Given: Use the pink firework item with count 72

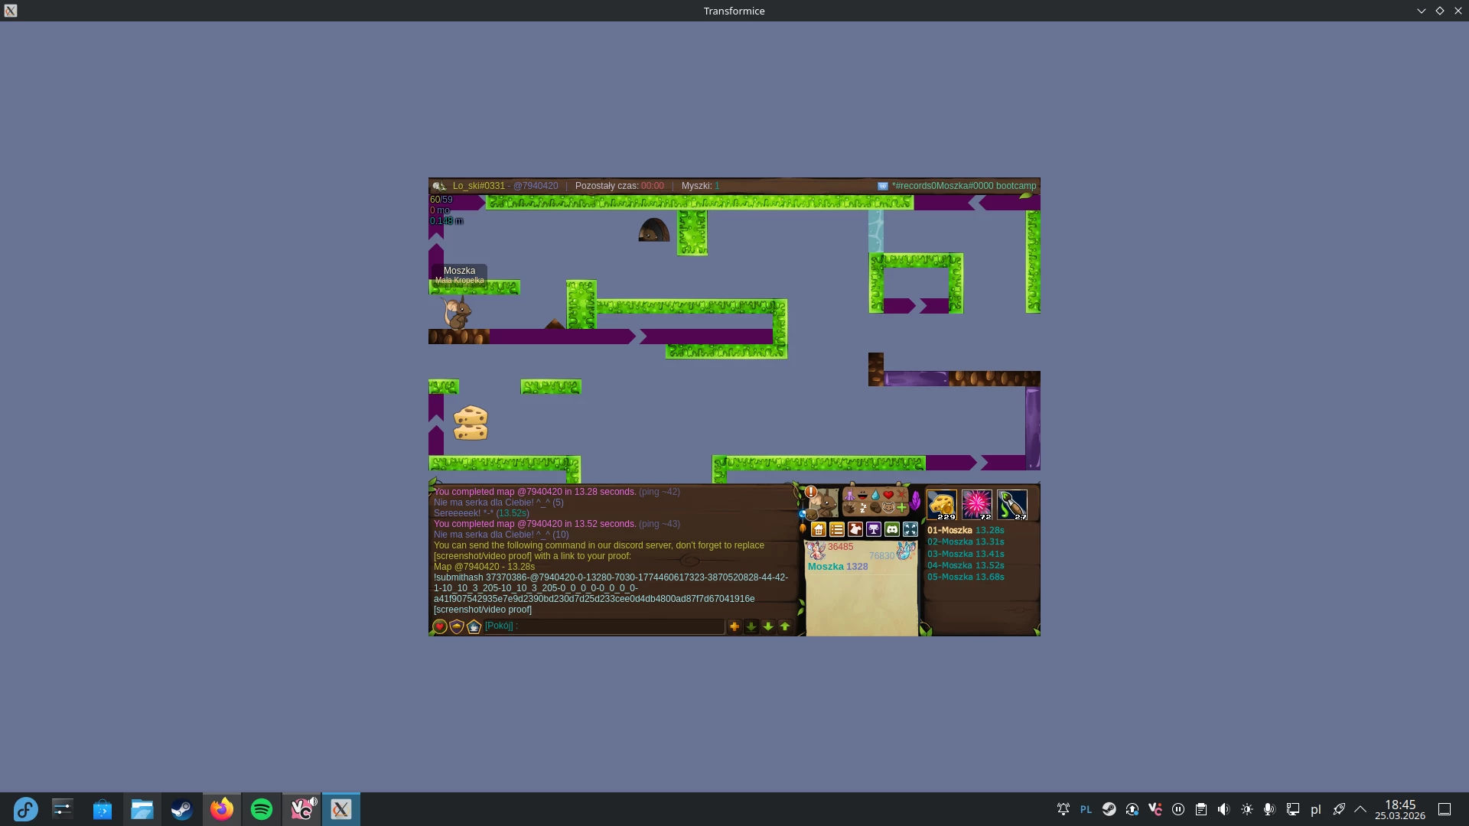Looking at the screenshot, I should click(977, 505).
